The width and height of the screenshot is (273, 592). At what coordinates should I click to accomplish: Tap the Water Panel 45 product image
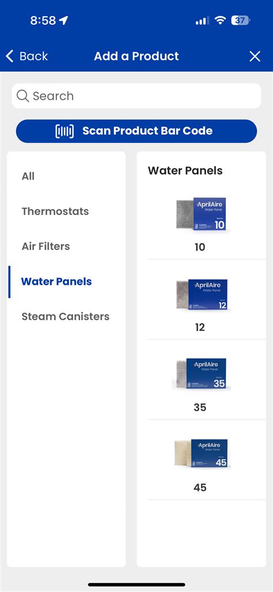click(x=202, y=454)
